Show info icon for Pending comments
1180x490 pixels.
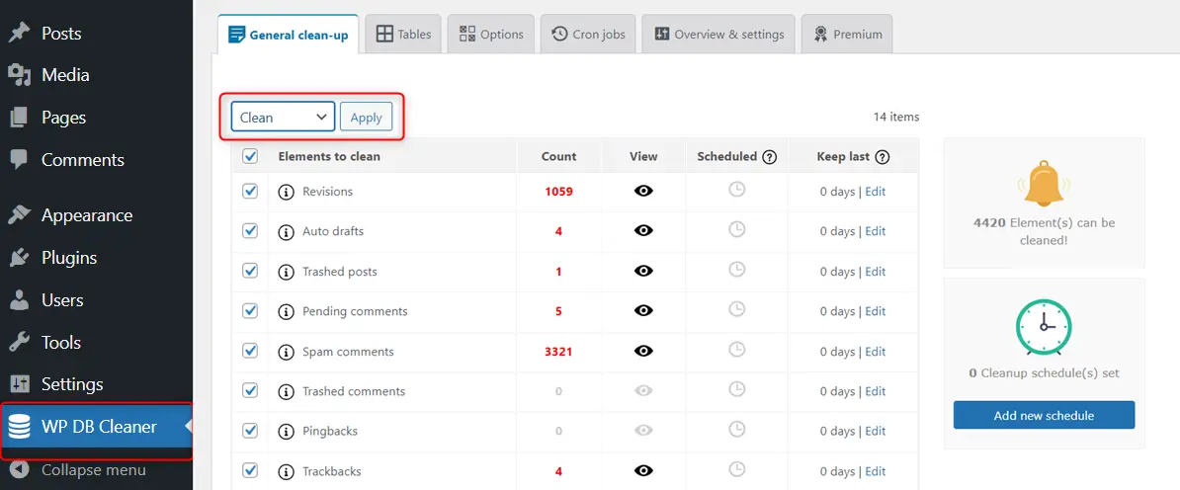pos(286,311)
